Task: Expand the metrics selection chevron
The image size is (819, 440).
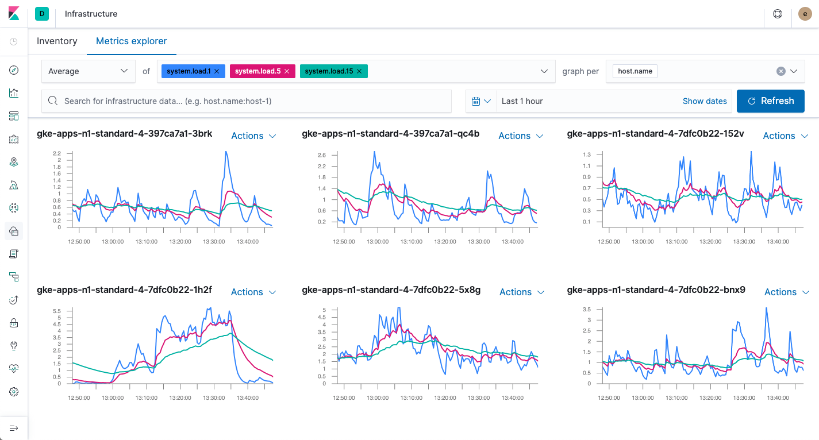Action: coord(544,71)
